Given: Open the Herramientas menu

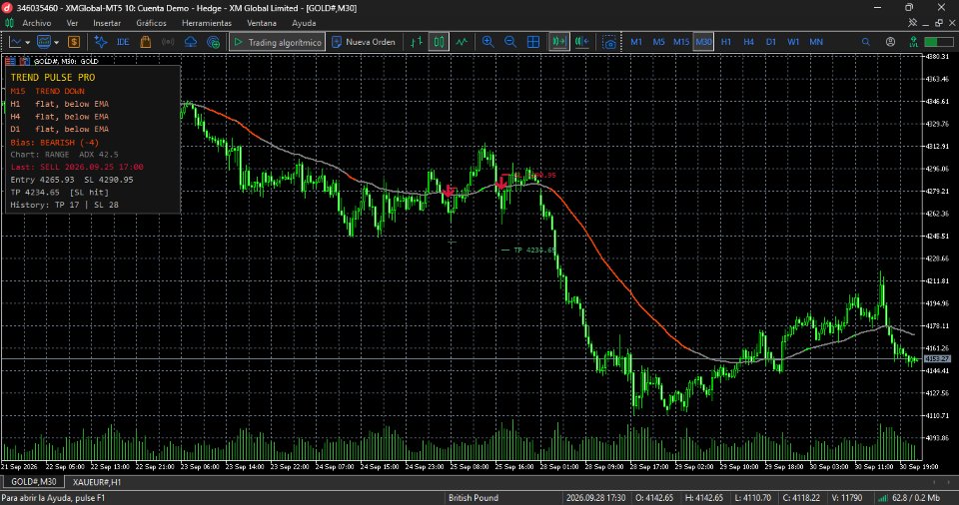Looking at the screenshot, I should [207, 23].
